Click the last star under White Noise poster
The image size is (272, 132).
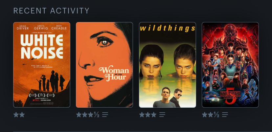coord(22,115)
